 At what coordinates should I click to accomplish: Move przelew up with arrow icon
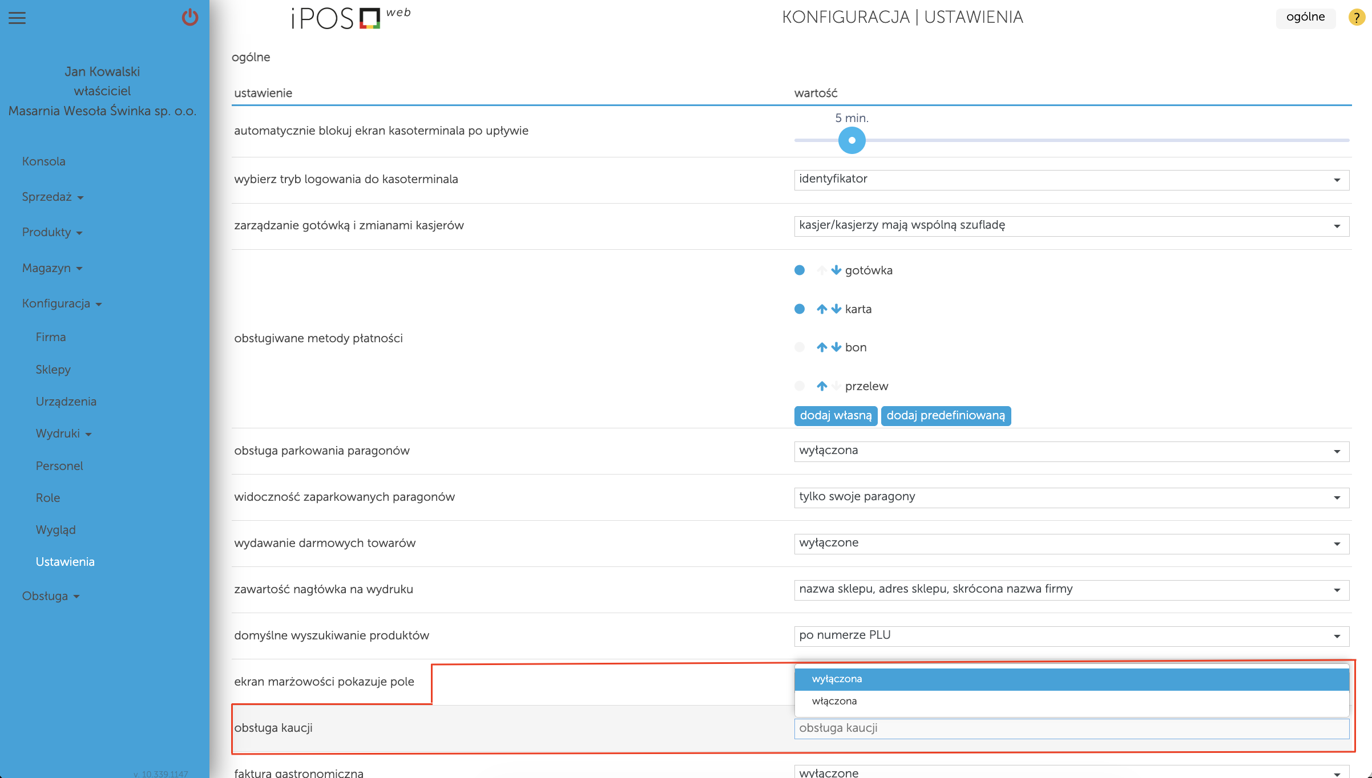(x=822, y=386)
